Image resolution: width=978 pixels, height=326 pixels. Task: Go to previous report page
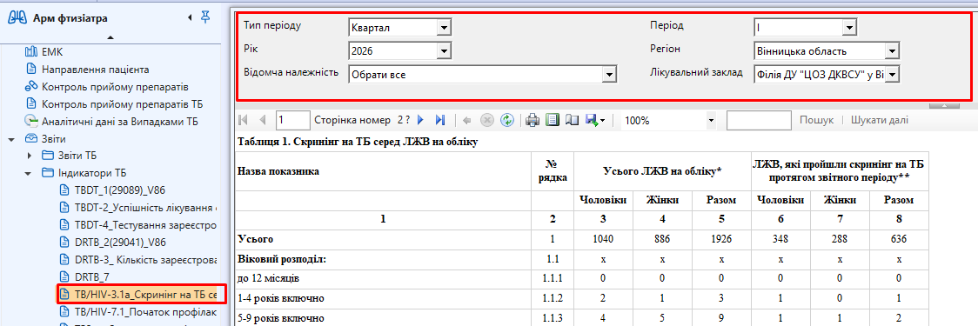click(x=263, y=120)
